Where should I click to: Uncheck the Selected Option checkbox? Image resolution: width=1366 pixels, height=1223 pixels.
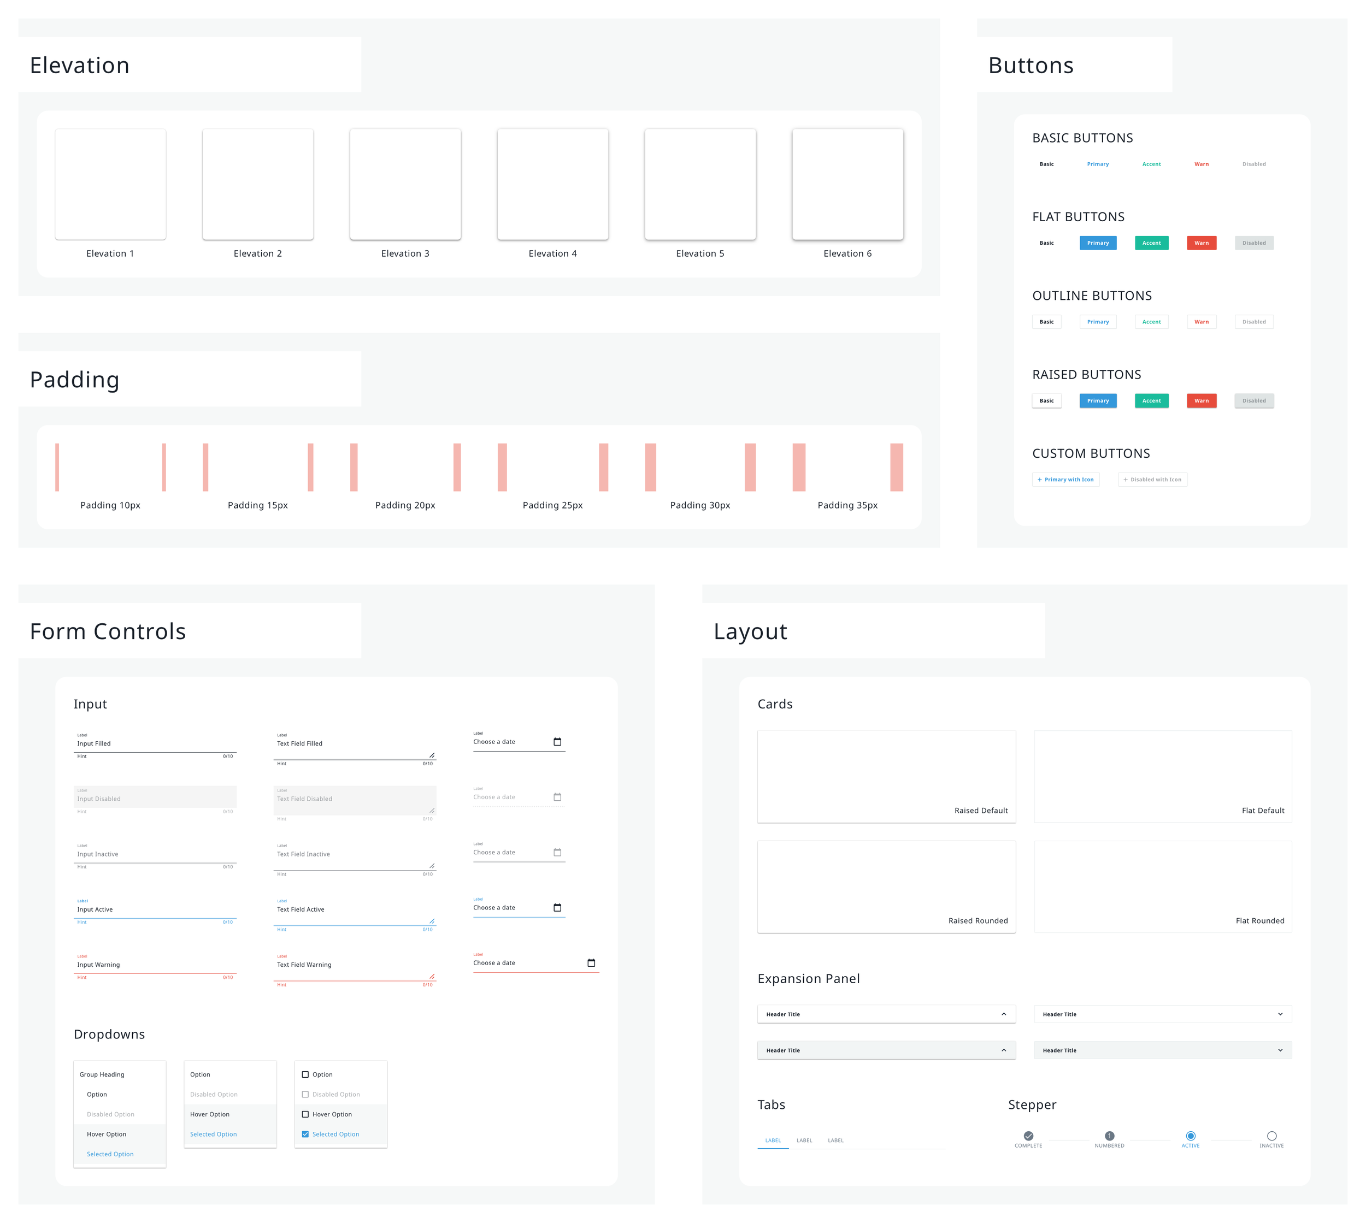coord(305,1135)
